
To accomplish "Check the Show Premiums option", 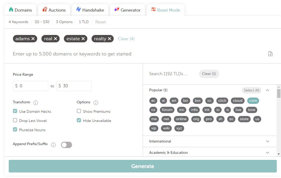I will [79, 111].
